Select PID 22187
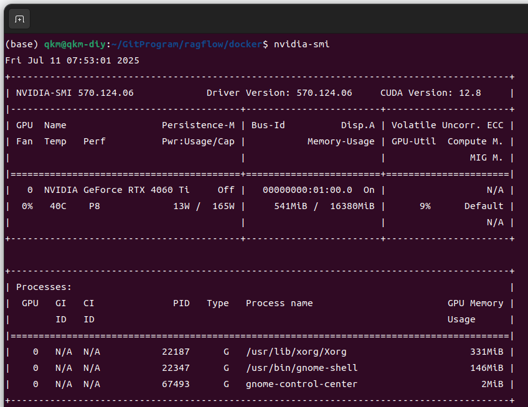Image resolution: width=528 pixels, height=407 pixels. 176,352
